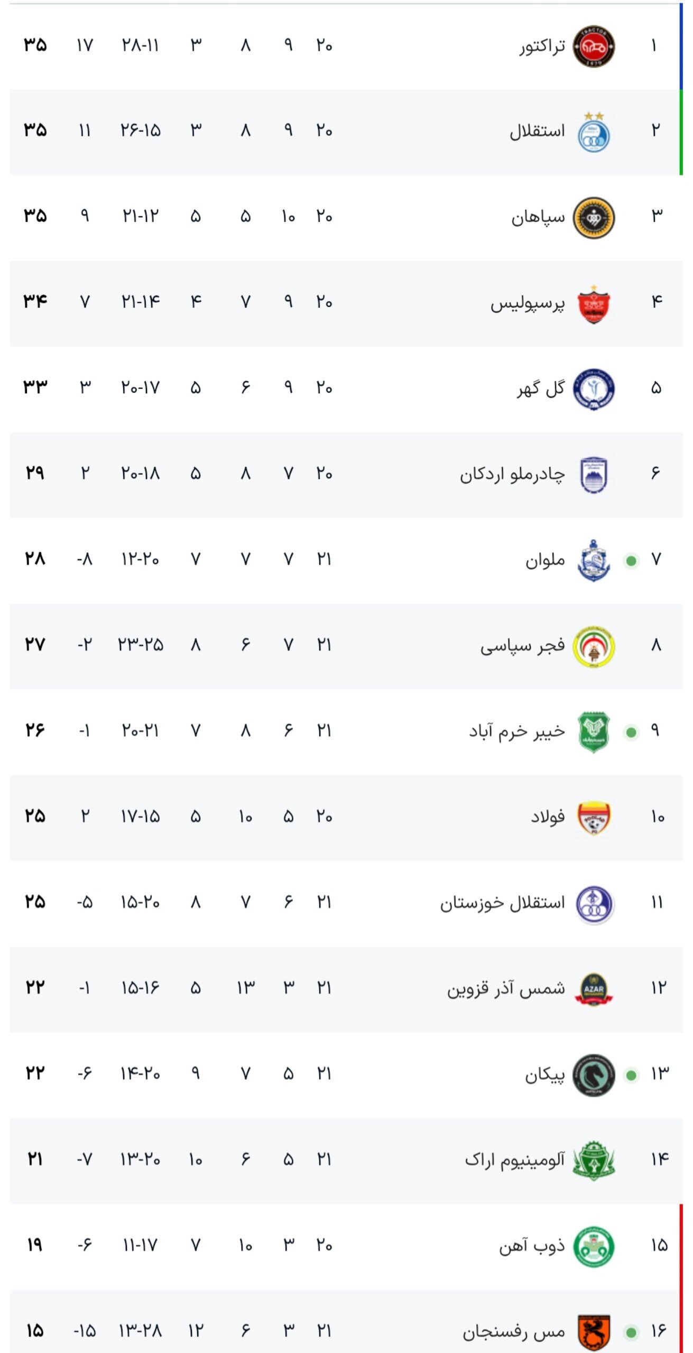This screenshot has width=693, height=1353.
Task: Click the Shams Azar Qazvin logo
Action: pyautogui.click(x=594, y=989)
